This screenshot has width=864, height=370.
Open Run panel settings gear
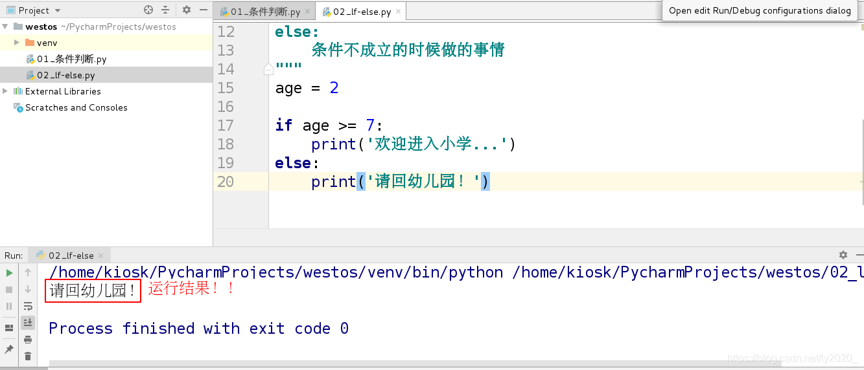coord(843,255)
